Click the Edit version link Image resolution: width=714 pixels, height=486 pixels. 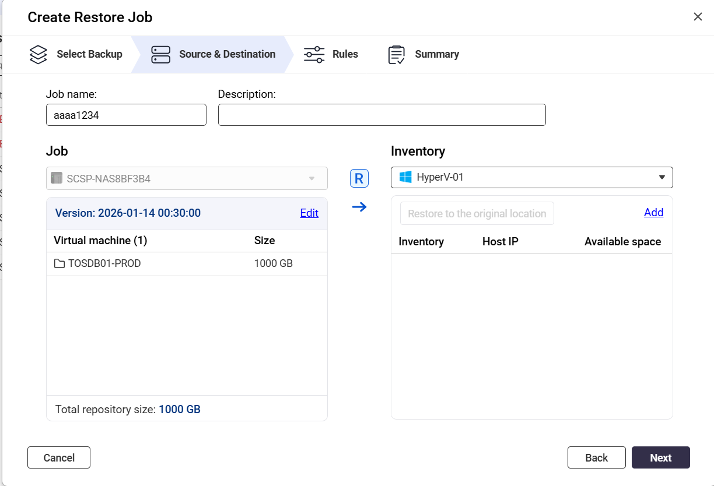tap(309, 213)
